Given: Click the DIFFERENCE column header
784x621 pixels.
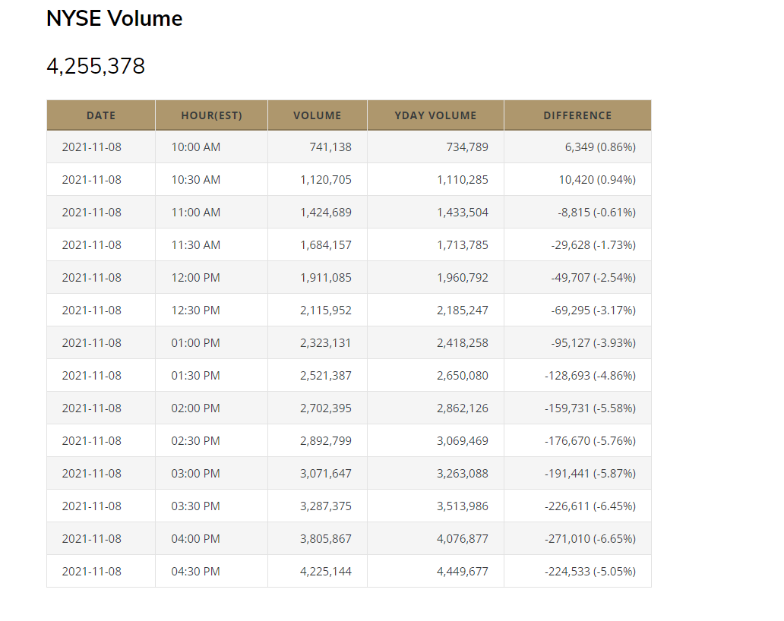Looking at the screenshot, I should 577,115.
